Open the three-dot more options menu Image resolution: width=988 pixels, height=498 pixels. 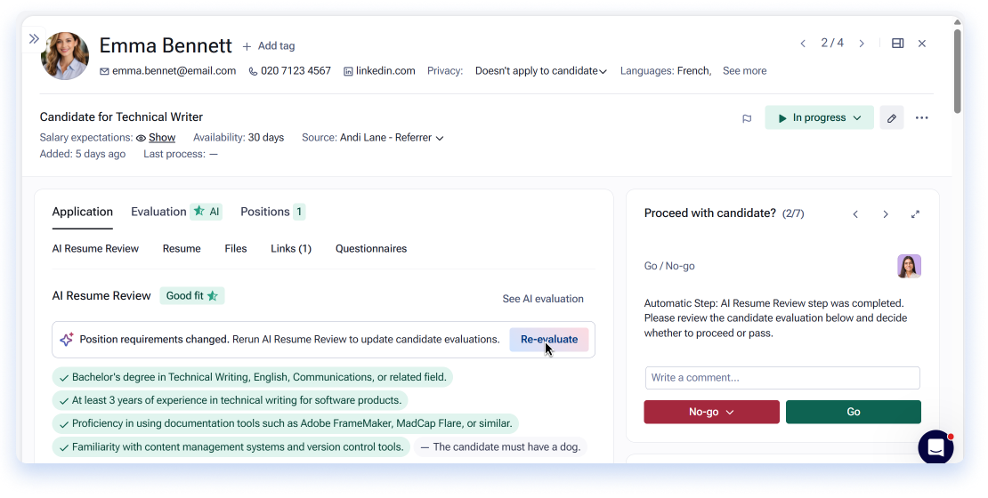point(922,117)
